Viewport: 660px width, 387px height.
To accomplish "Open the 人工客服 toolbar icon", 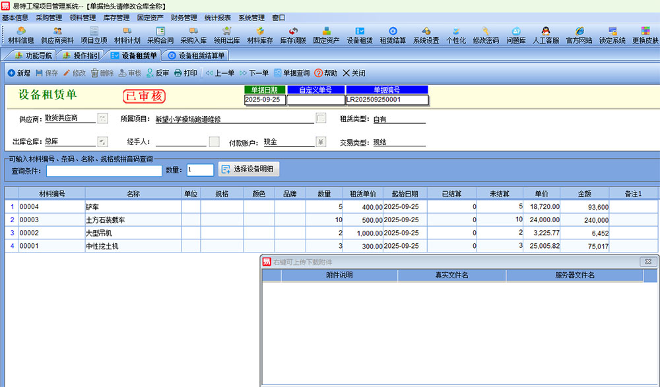I will click(x=545, y=34).
